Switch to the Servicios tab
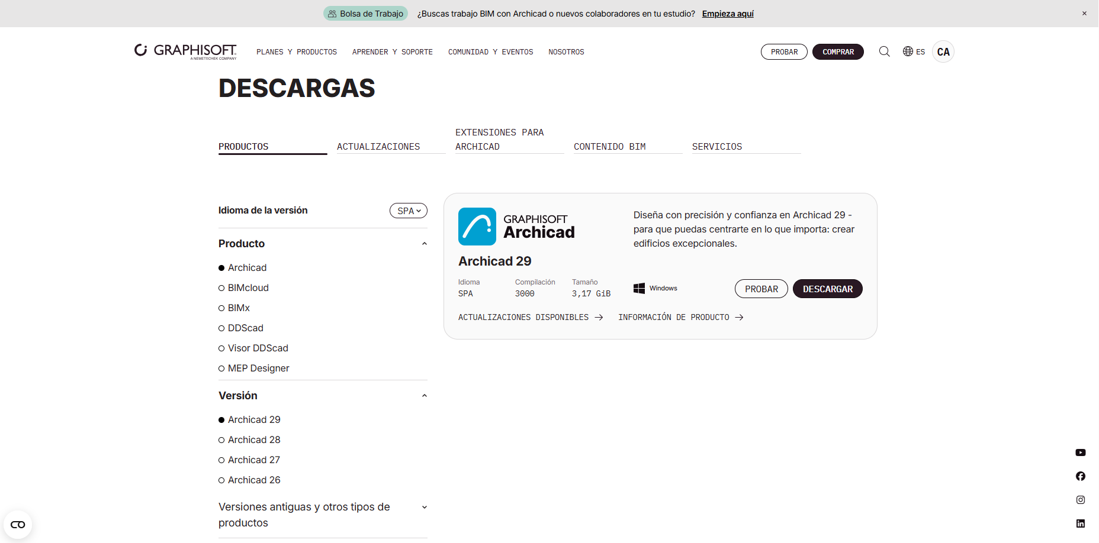This screenshot has height=543, width=1099. point(747,147)
